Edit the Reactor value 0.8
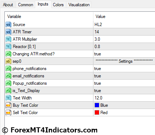 click(97, 47)
